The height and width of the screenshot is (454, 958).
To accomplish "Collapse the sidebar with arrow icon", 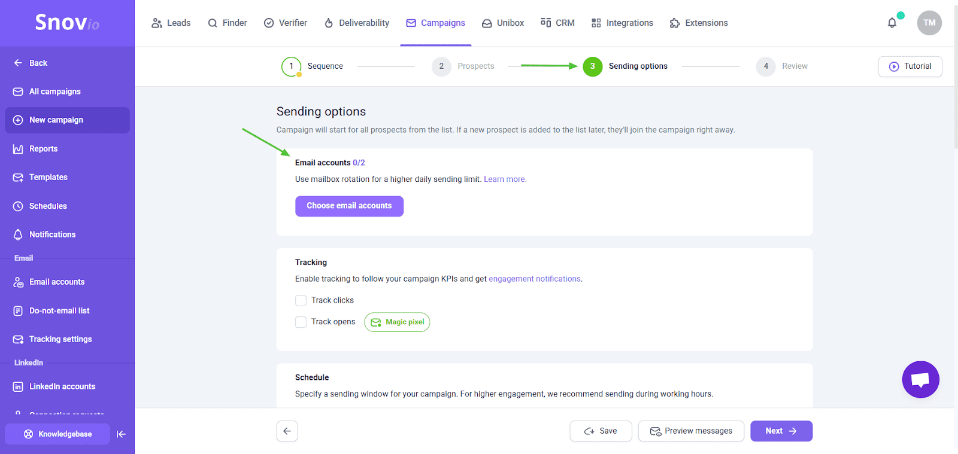I will (121, 434).
